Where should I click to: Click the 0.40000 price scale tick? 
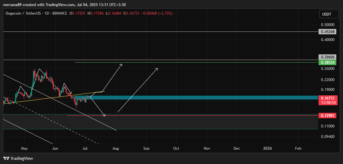coord(327,40)
